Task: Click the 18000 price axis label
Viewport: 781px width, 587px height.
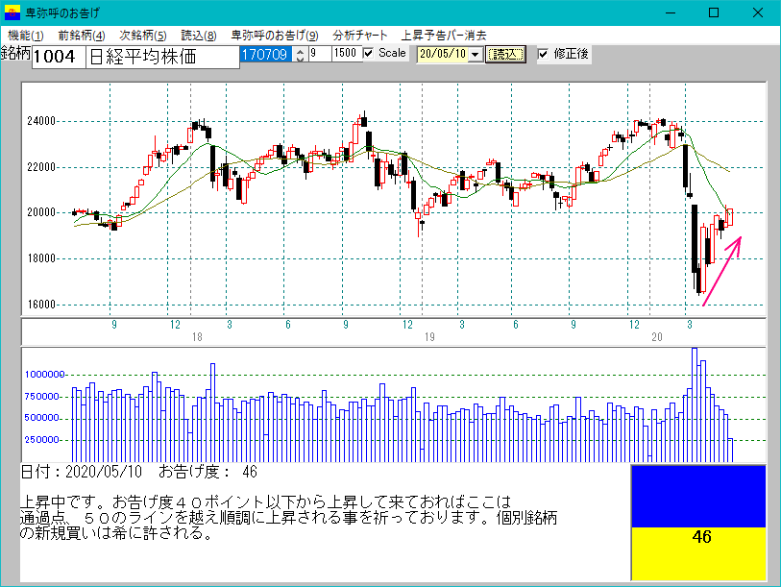Action: tap(41, 258)
